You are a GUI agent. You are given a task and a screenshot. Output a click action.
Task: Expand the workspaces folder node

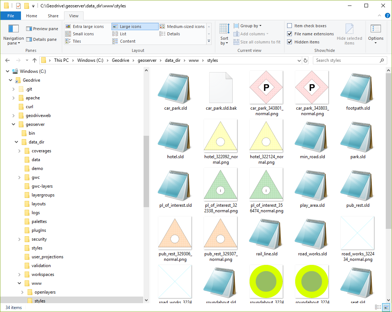coord(20,274)
